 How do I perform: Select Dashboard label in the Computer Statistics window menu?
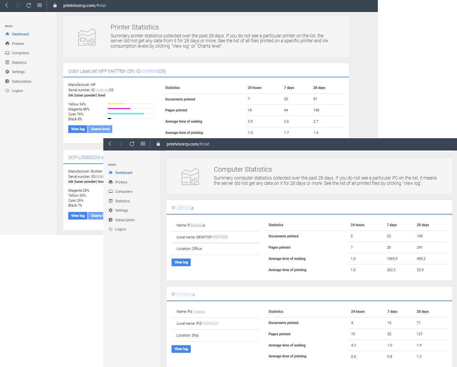pyautogui.click(x=124, y=173)
